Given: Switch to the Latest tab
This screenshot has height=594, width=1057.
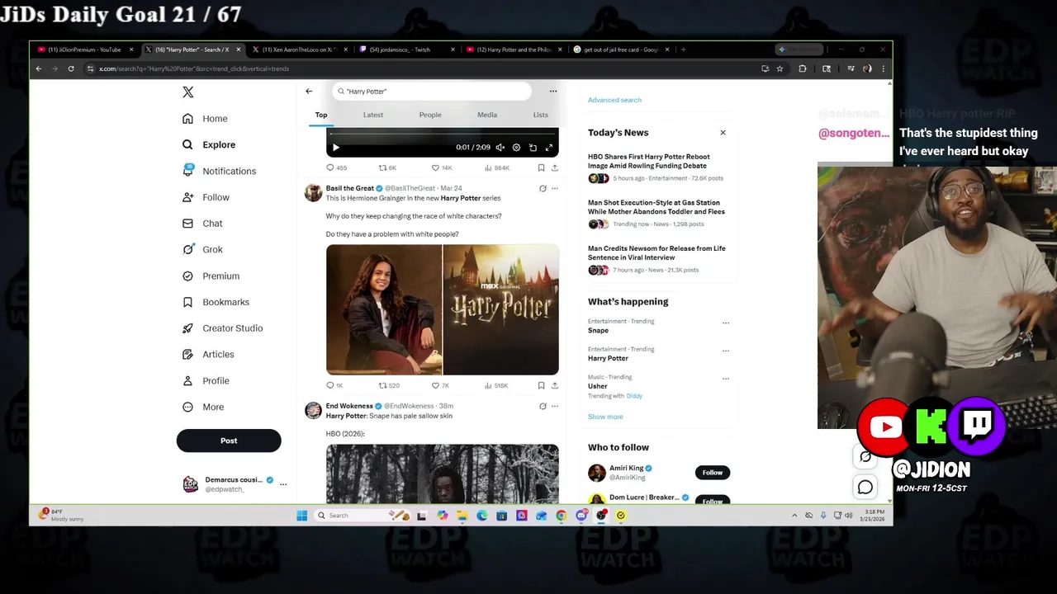Looking at the screenshot, I should click(x=373, y=115).
